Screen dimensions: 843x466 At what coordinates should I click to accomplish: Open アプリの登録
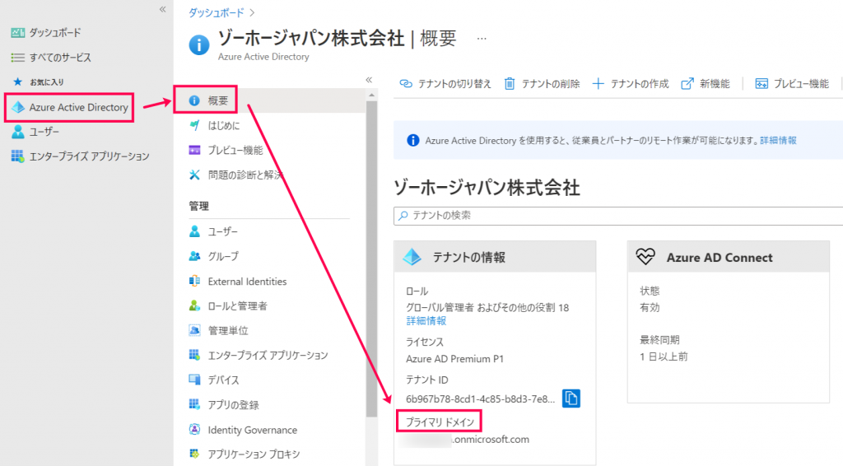[x=233, y=405]
